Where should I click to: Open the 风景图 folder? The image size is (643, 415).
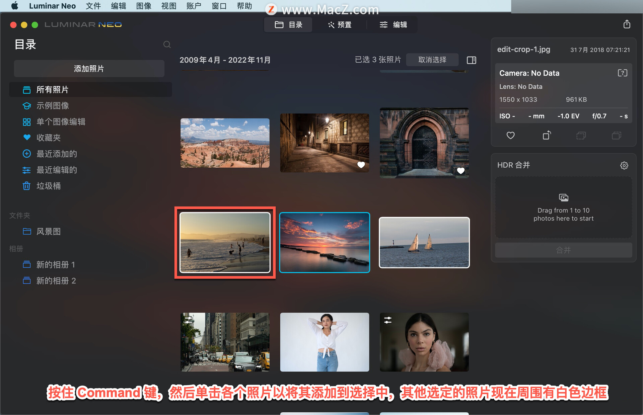pos(90,232)
